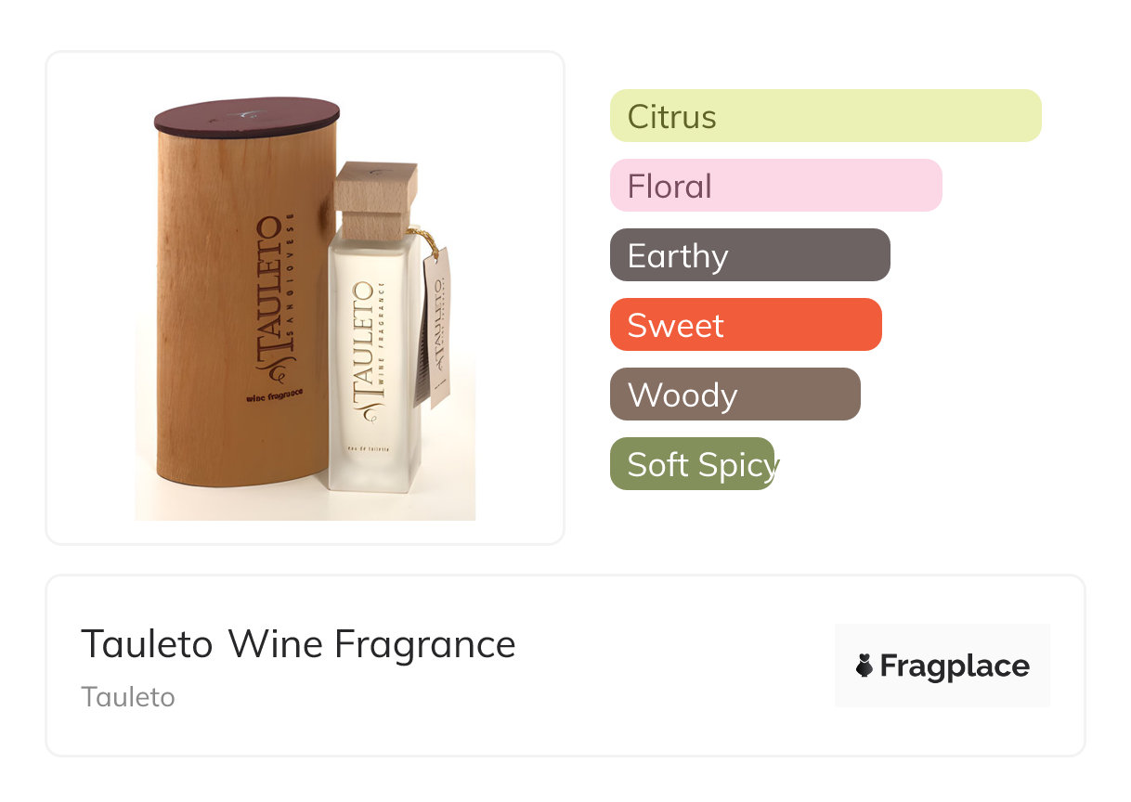
Task: Click the Fragplace logo text
Action: tap(954, 666)
